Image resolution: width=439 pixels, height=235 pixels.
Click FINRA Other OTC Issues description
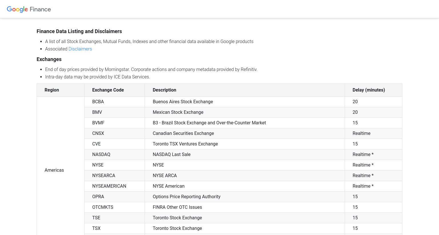tap(177, 207)
